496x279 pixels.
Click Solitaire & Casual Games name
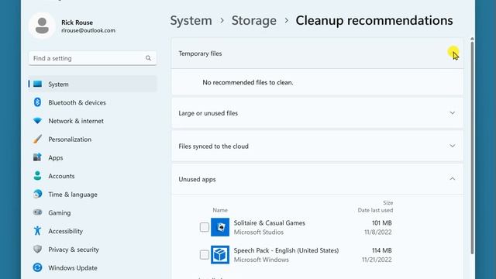[x=269, y=222]
